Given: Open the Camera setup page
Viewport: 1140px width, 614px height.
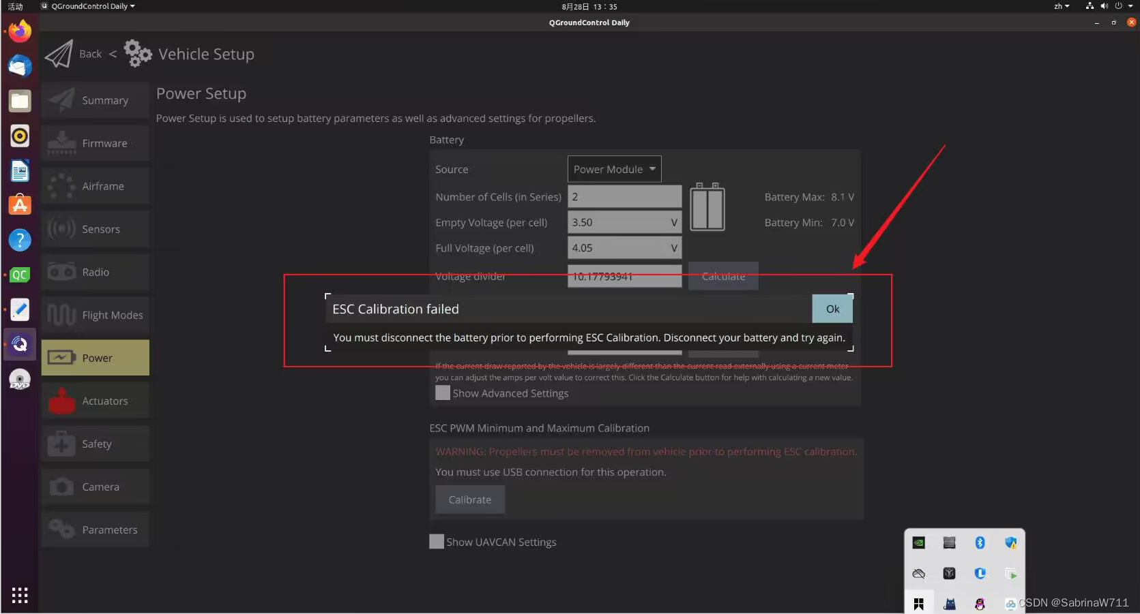Looking at the screenshot, I should pos(96,487).
